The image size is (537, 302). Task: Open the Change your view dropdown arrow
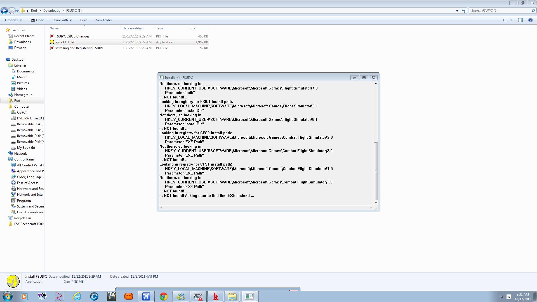click(x=511, y=20)
